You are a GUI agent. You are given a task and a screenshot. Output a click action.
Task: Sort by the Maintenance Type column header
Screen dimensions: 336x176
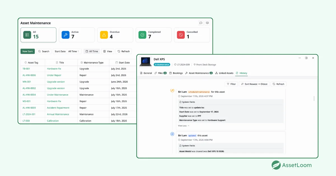[x=94, y=62]
